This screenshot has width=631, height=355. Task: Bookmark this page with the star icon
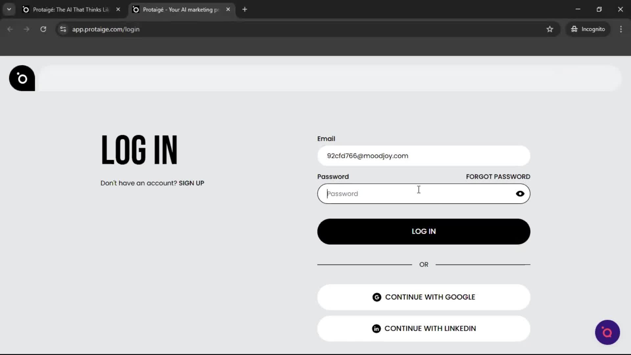click(x=550, y=29)
